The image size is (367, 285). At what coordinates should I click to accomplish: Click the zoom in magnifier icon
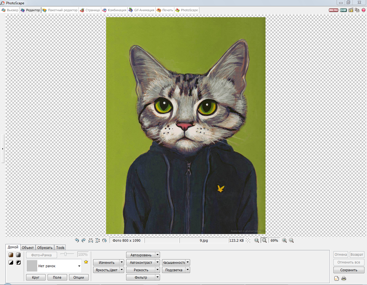click(x=284, y=240)
